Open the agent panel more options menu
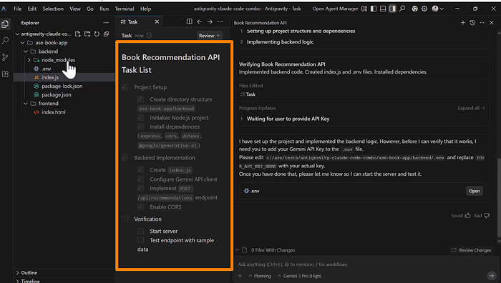This screenshot has height=283, width=501. click(482, 23)
